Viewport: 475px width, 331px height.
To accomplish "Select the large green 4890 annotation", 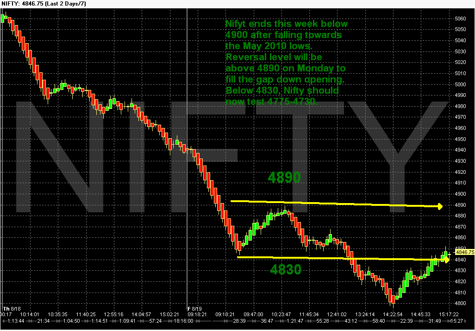I will click(284, 178).
